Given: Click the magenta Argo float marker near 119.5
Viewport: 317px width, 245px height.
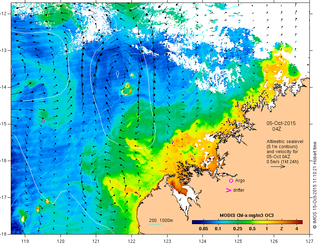Looking at the screenshot, I should point(43,121).
